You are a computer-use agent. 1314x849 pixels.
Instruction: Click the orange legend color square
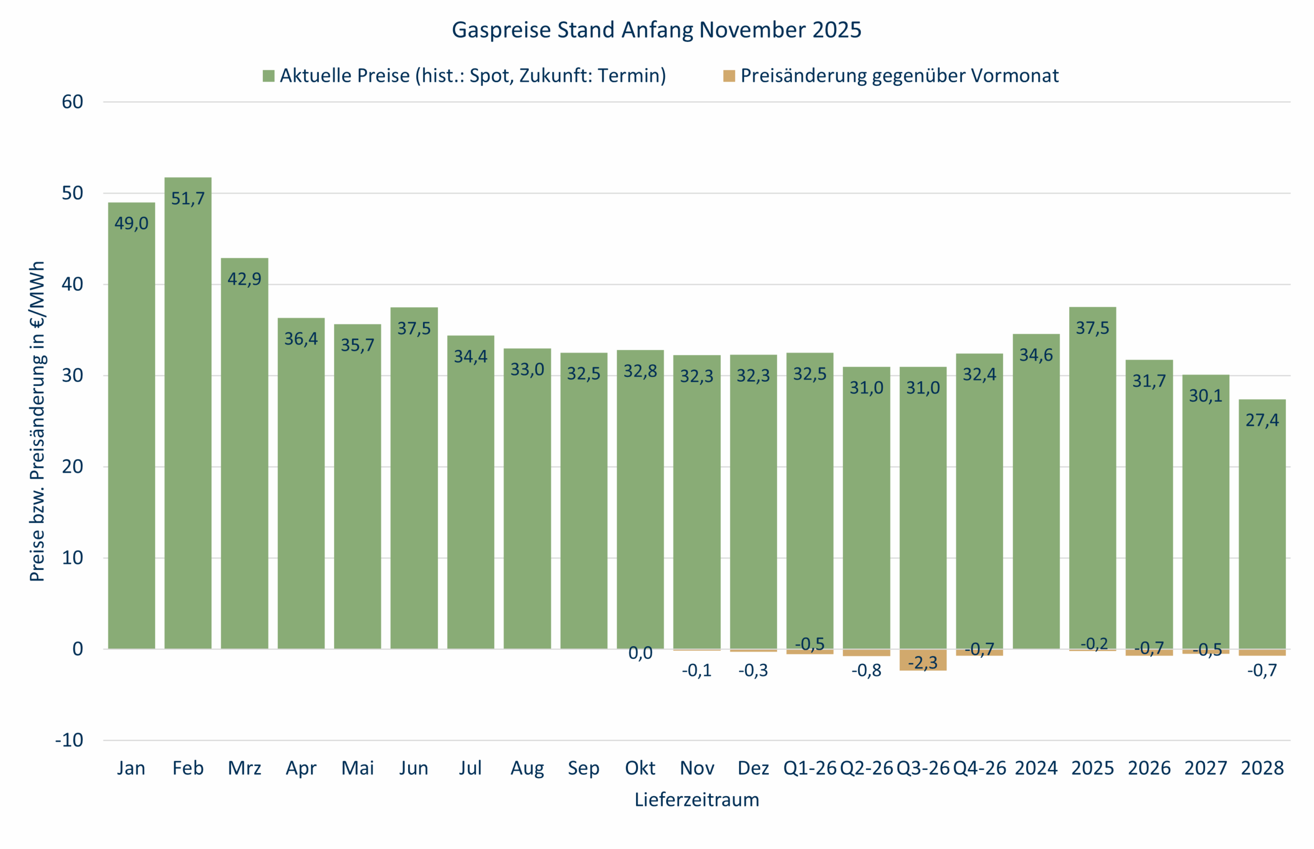[x=729, y=75]
